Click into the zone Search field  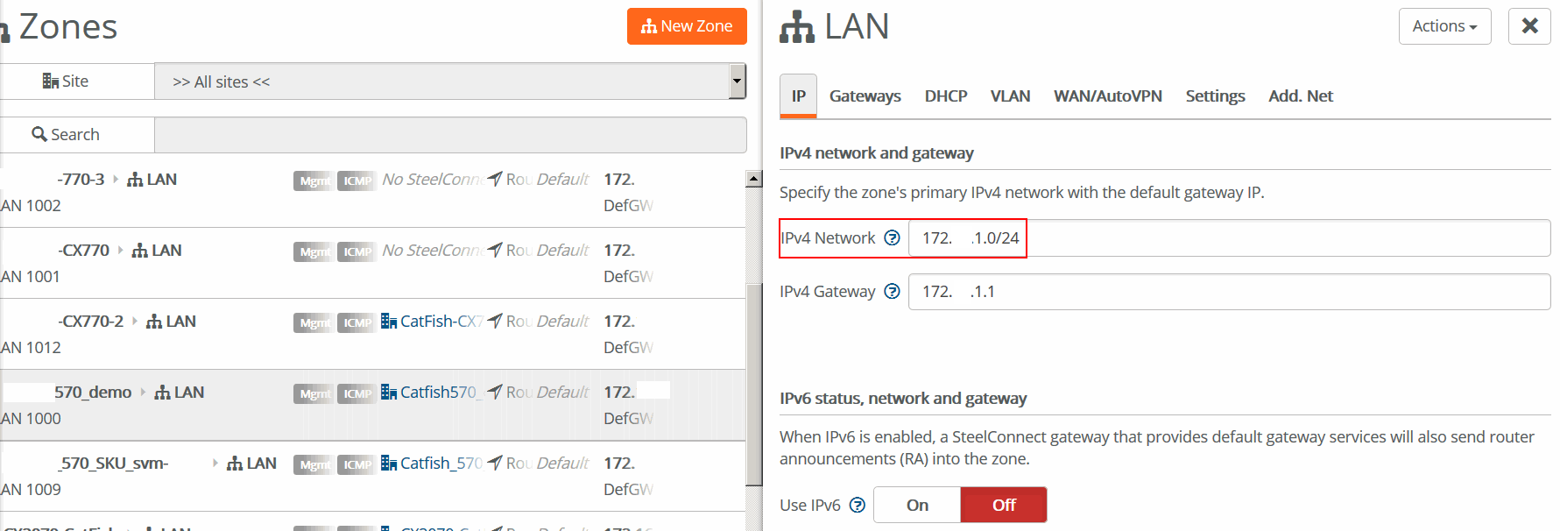(450, 135)
